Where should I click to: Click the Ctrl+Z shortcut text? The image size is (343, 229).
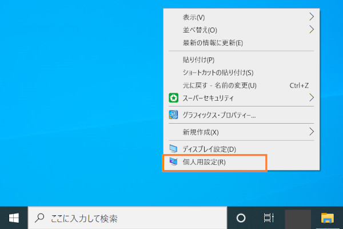click(299, 85)
